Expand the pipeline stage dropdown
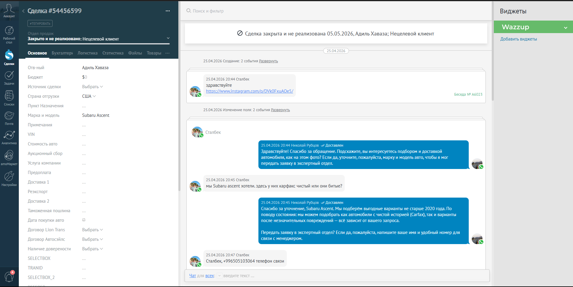 [x=168, y=38]
